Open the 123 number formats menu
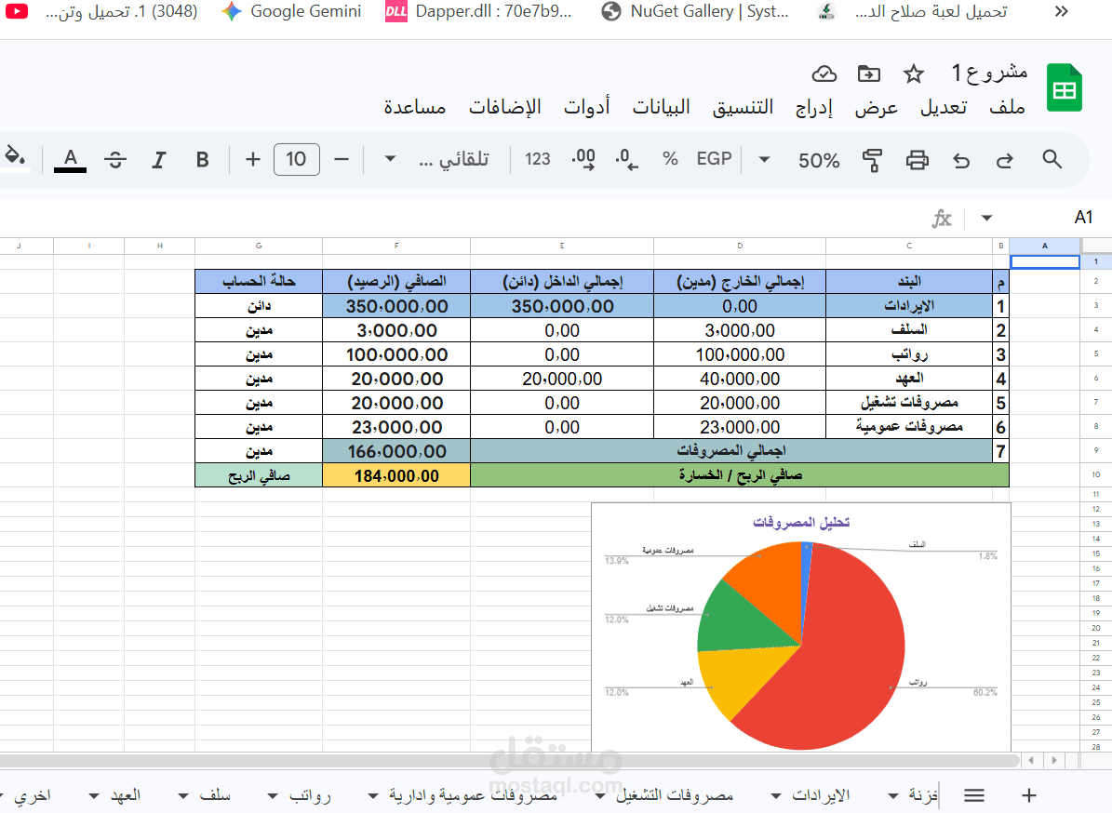The width and height of the screenshot is (1112, 813). pyautogui.click(x=538, y=159)
